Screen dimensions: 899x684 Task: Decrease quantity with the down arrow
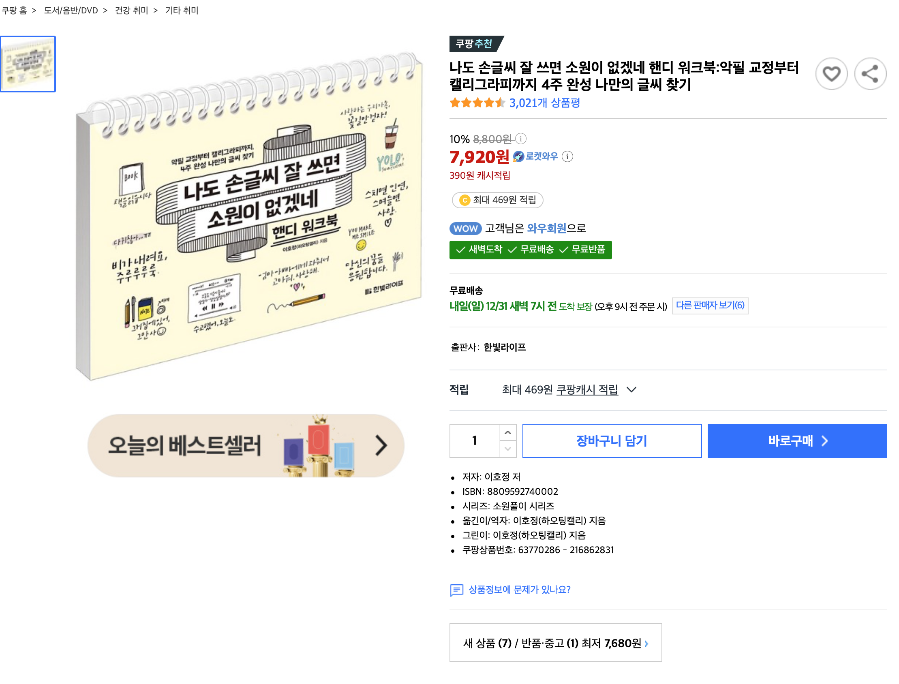507,449
